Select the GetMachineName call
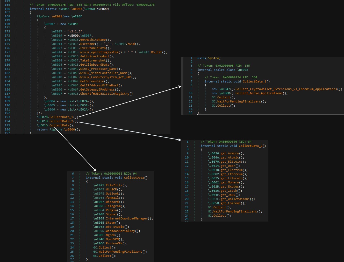Image resolution: width=344 pixels, height=262 pixels. (x=93, y=40)
